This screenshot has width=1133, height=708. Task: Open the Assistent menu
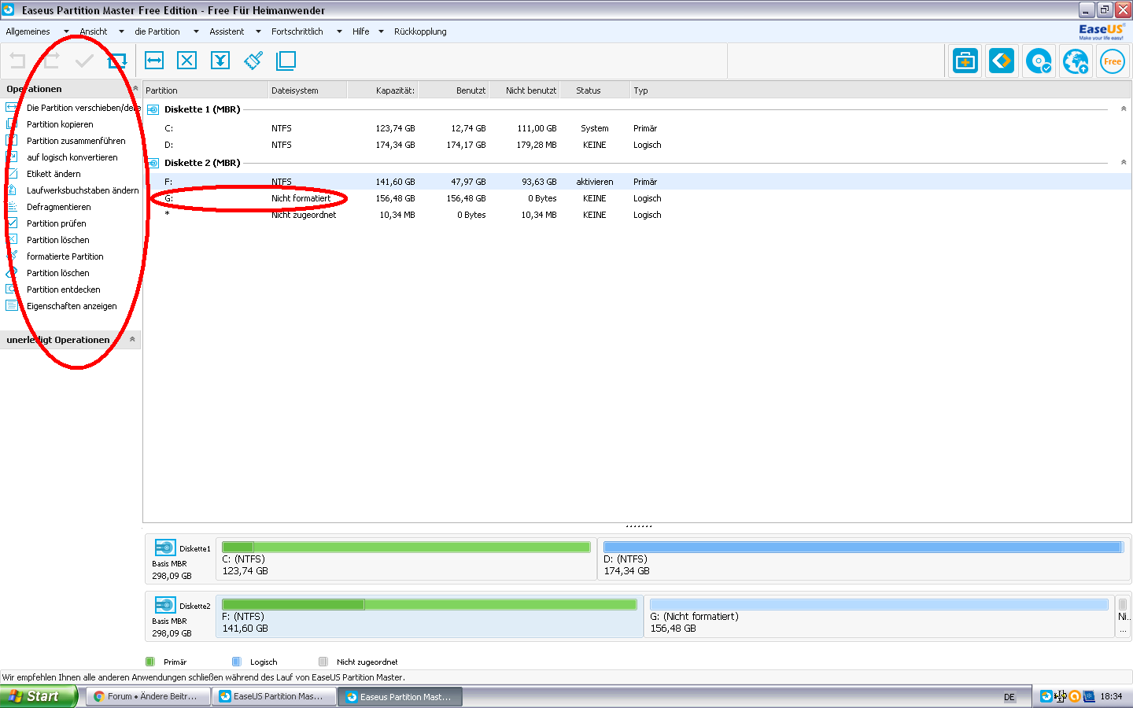227,31
